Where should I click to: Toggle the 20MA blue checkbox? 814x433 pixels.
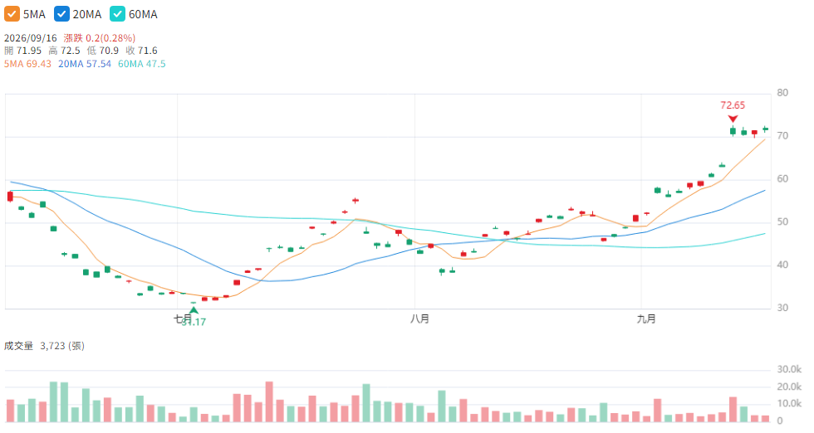(61, 14)
